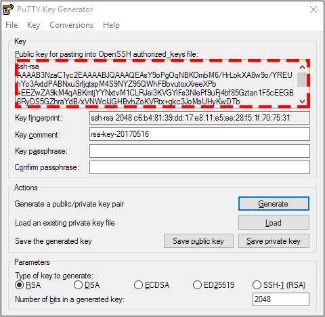Click 'Type of key to generate:' label
325x317 pixels.
pos(54,276)
